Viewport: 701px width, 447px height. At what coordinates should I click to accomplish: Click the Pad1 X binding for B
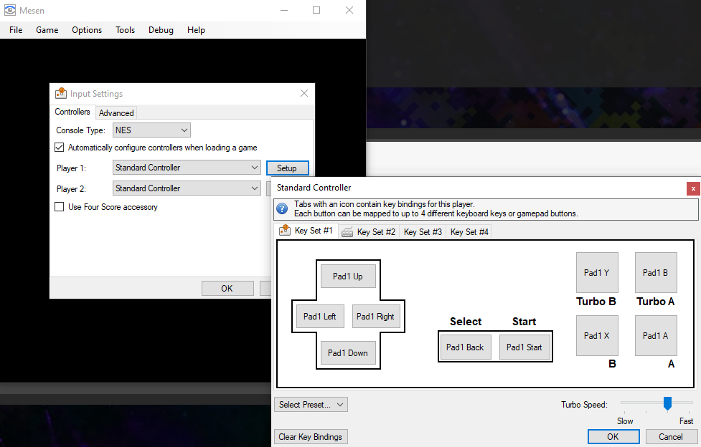pos(597,335)
